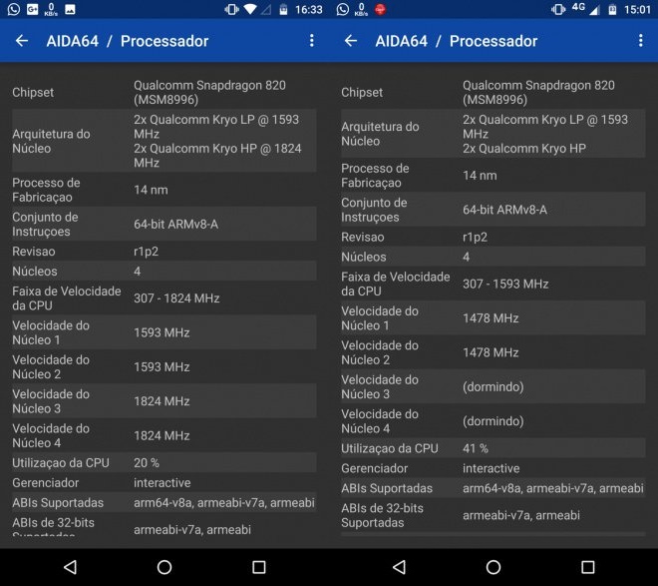The height and width of the screenshot is (586, 658).
Task: Tap WhatsApp notification icon on left status bar
Action: (x=13, y=9)
